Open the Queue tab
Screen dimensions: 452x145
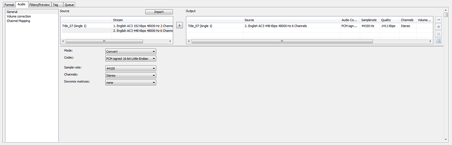[x=69, y=5]
